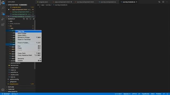
Task: Choose Find in Folder... menu item
Action: tap(28, 43)
